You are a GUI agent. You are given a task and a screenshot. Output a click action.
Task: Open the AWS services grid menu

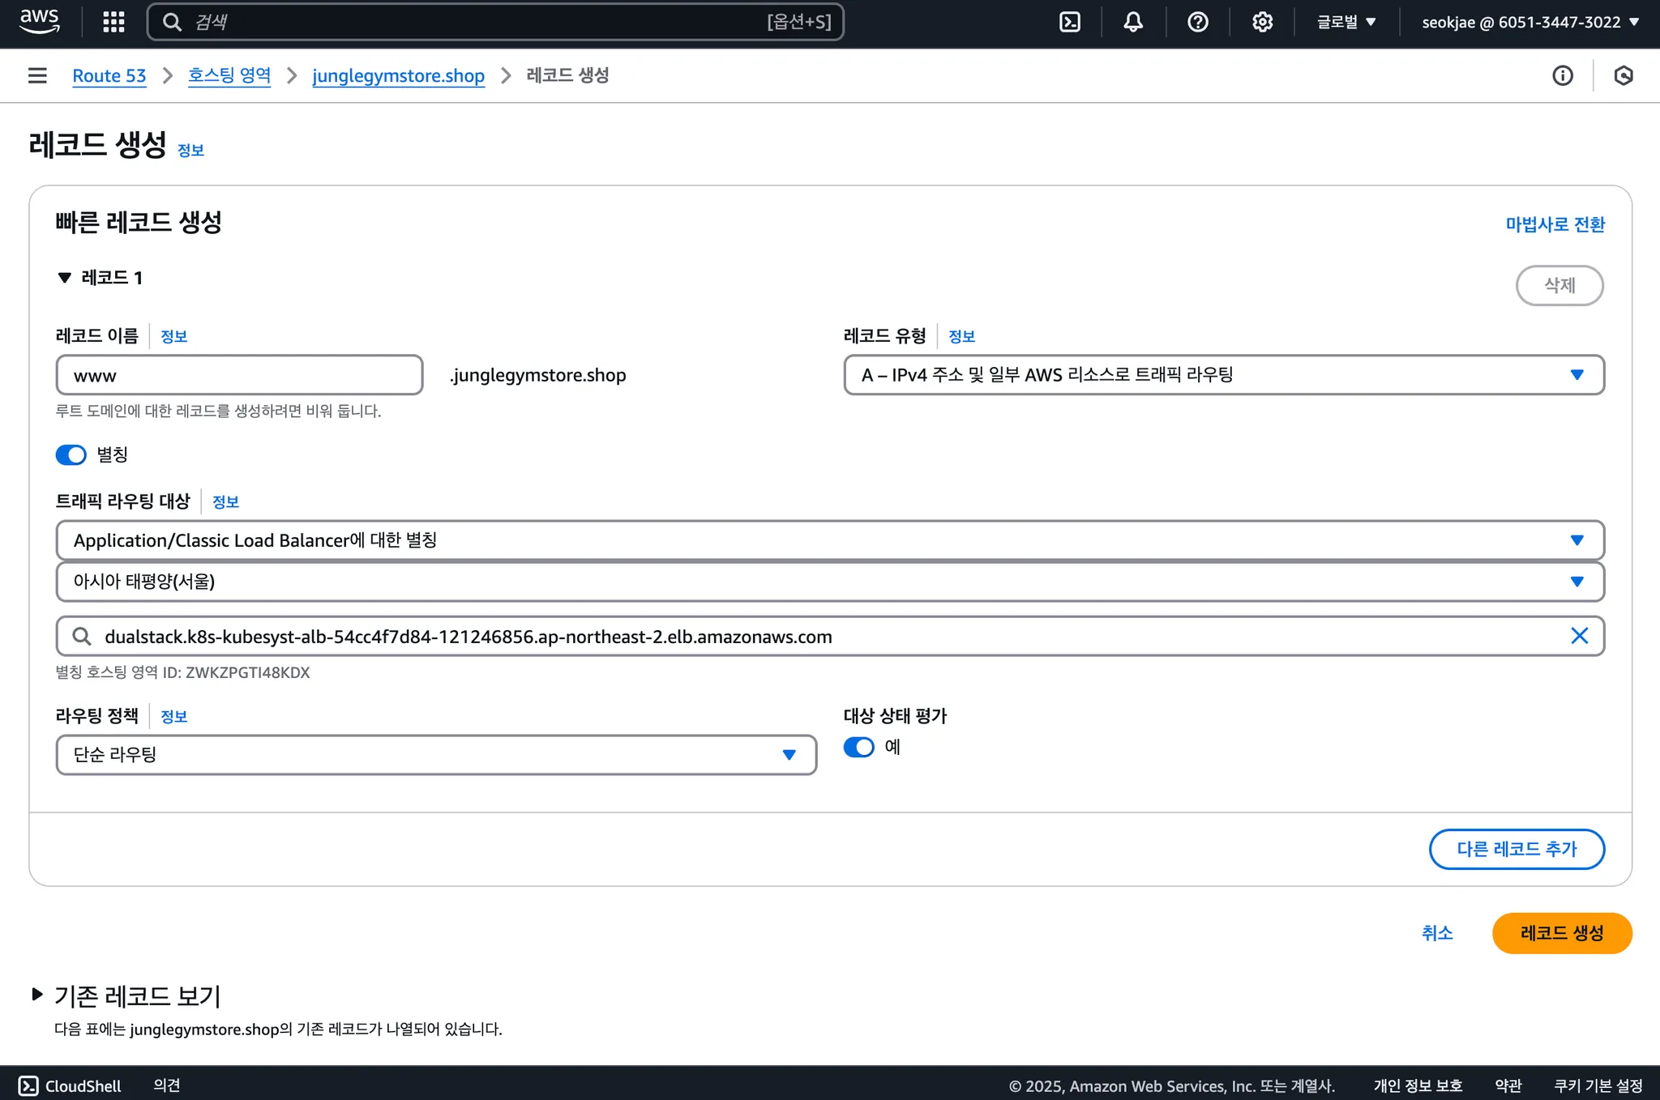tap(113, 22)
